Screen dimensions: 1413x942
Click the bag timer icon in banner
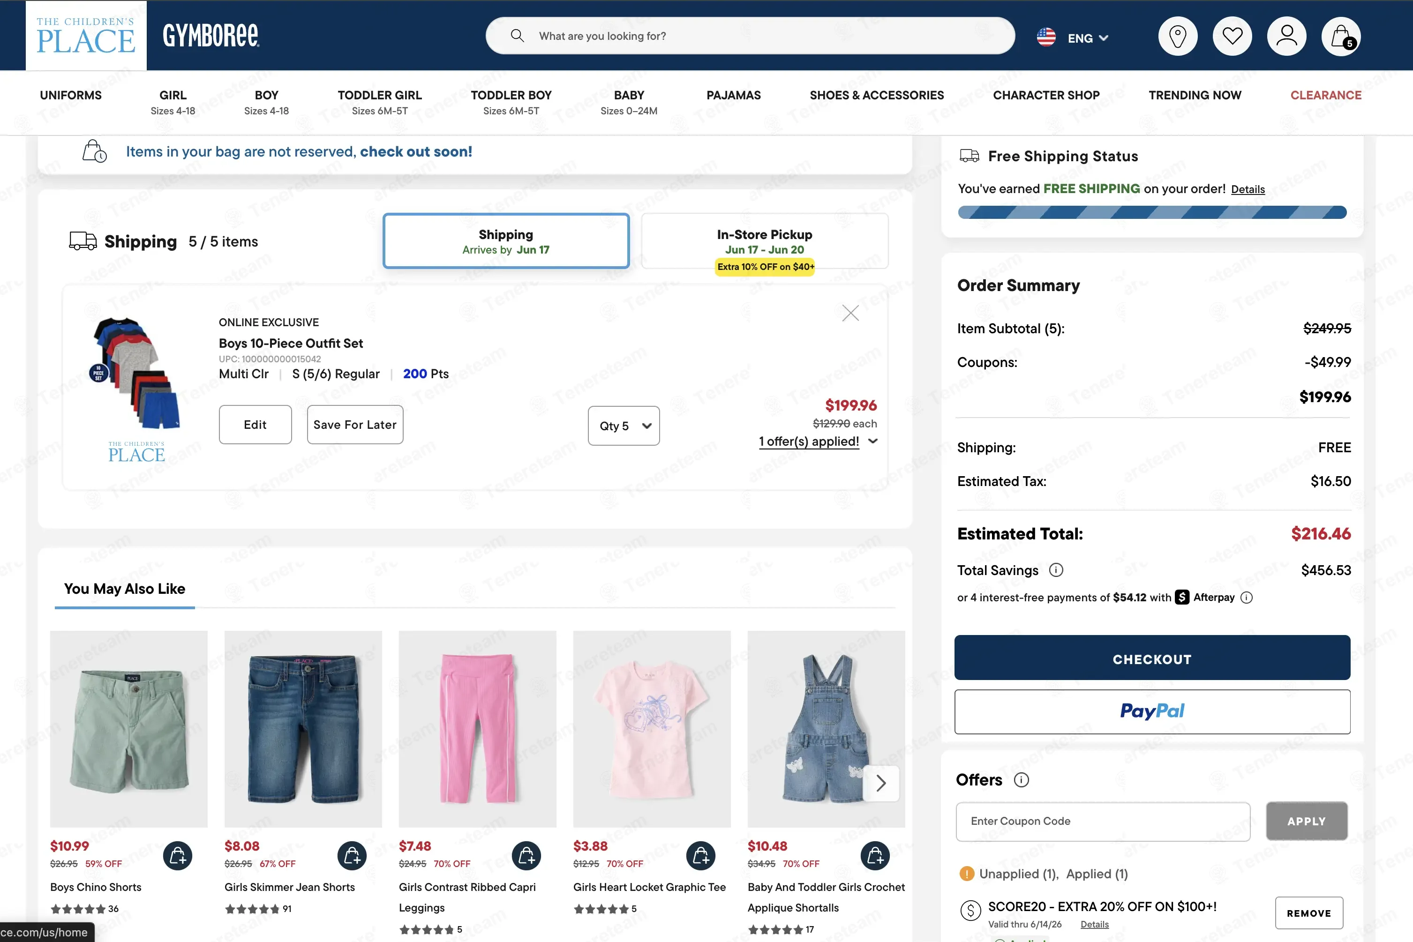tap(94, 151)
